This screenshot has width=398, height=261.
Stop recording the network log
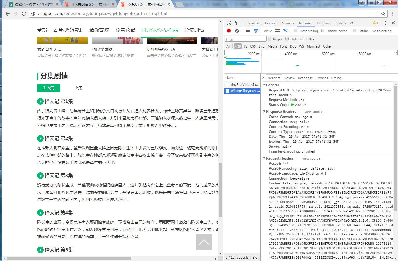pyautogui.click(x=229, y=31)
